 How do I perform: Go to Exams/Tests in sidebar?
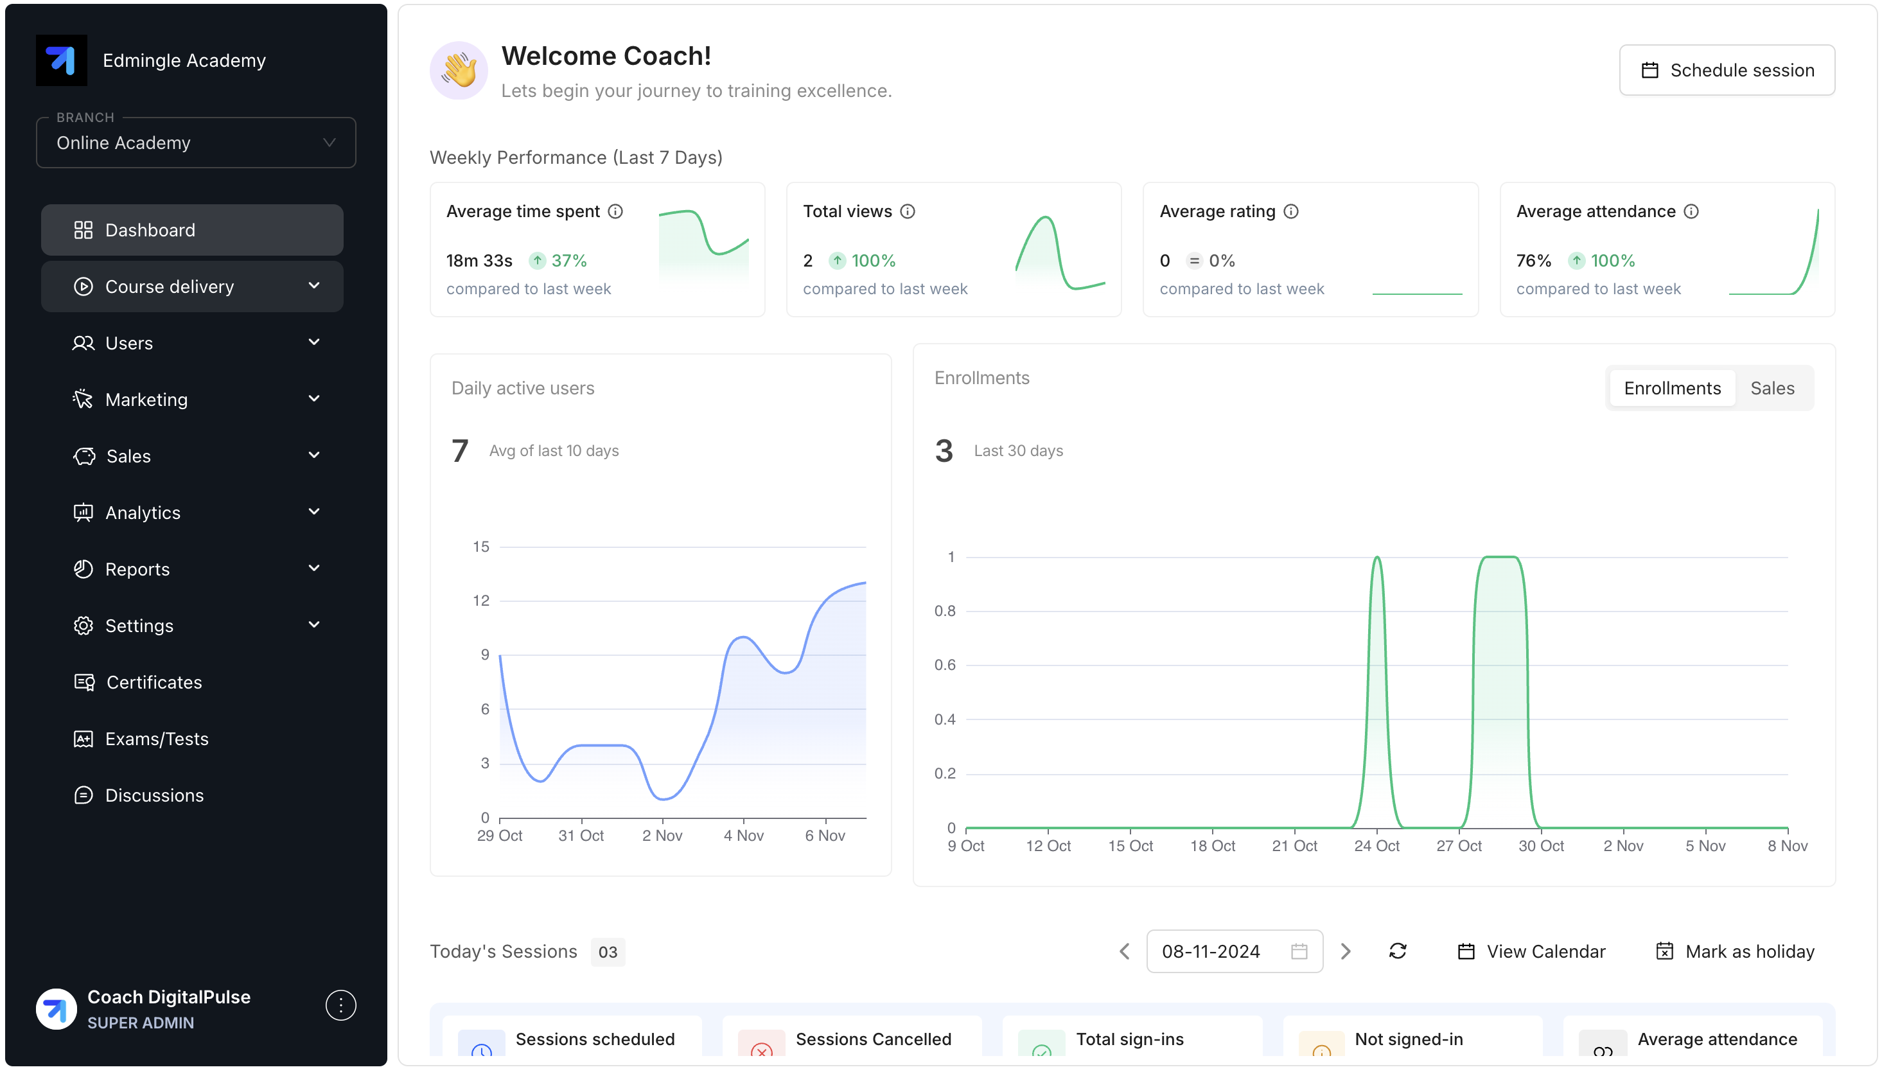(156, 739)
